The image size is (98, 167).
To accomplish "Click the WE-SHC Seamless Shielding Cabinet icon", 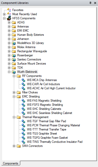I will [23, 113].
